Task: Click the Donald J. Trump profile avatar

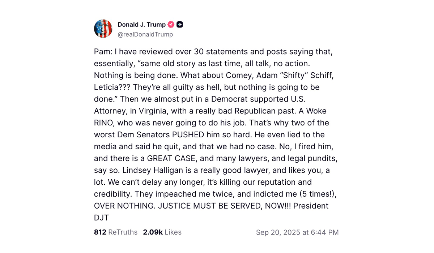Action: point(103,29)
